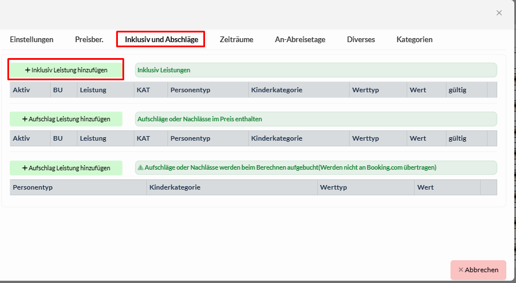Switch to the Kategorien tab
Viewport: 516px width, 283px height.
click(414, 39)
